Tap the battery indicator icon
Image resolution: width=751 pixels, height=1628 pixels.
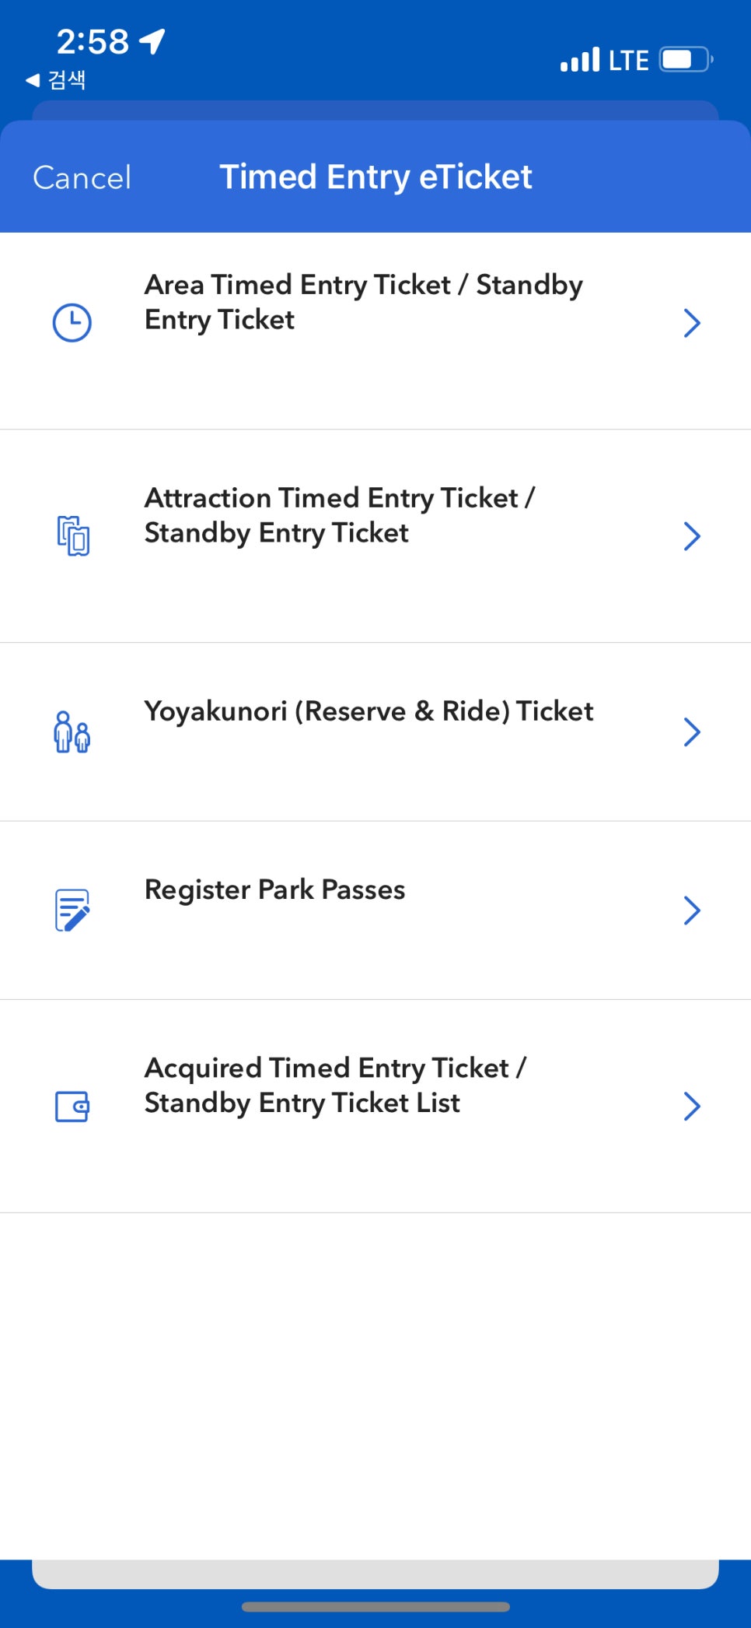pyautogui.click(x=686, y=59)
